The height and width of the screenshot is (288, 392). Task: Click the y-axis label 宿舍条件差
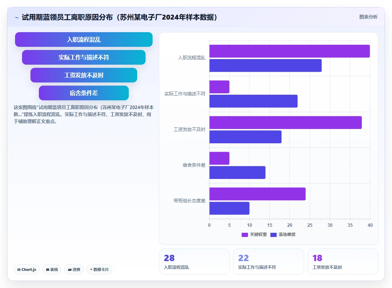[x=194, y=165]
